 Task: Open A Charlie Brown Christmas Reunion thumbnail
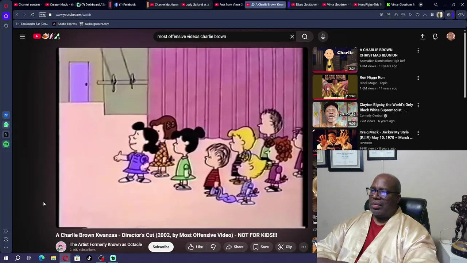point(335,60)
